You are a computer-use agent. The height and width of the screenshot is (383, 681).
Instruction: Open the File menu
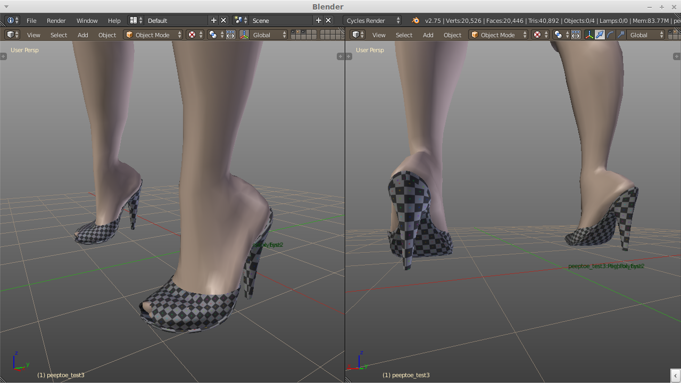tap(31, 20)
